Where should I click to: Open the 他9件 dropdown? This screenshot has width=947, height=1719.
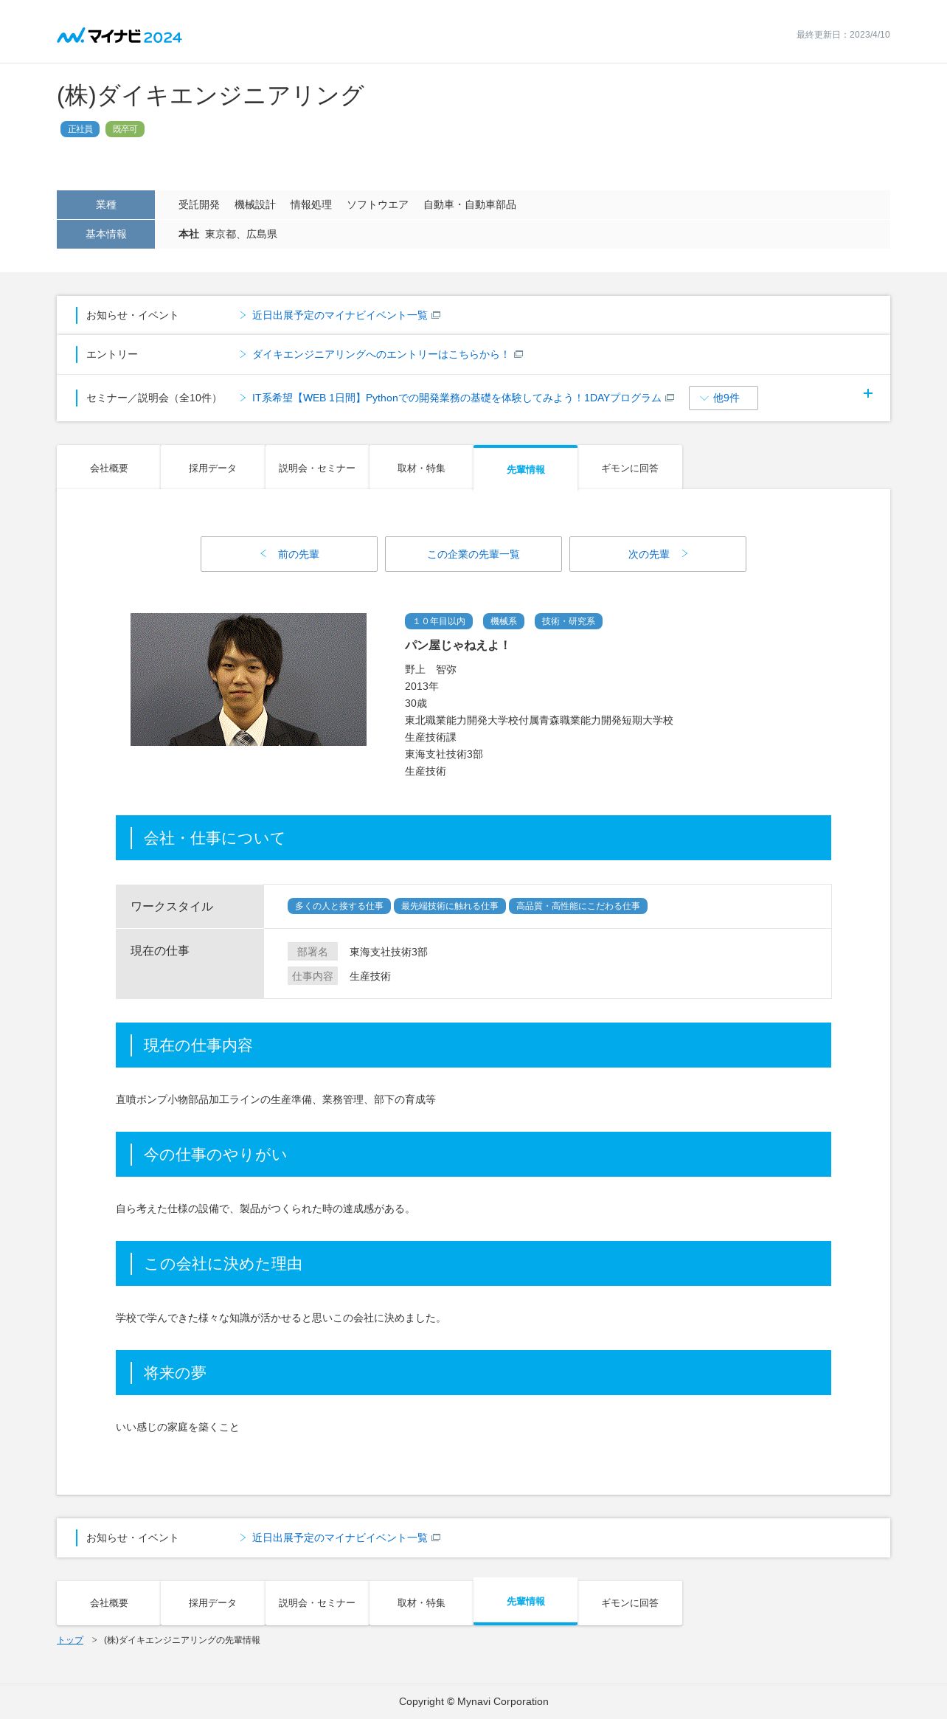723,398
